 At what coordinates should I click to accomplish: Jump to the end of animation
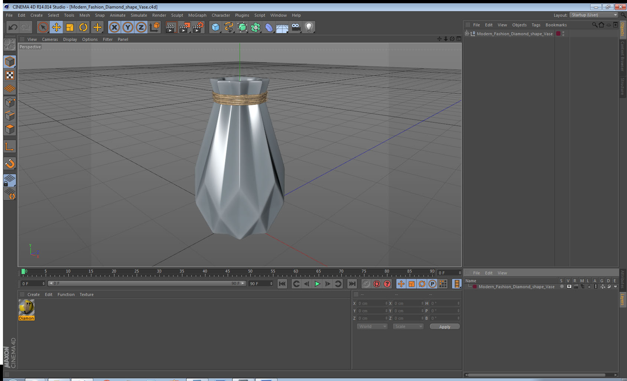click(x=352, y=284)
